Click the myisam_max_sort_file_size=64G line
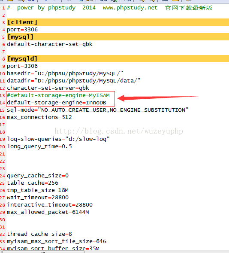The height and width of the screenshot is (253, 229). 57,241
